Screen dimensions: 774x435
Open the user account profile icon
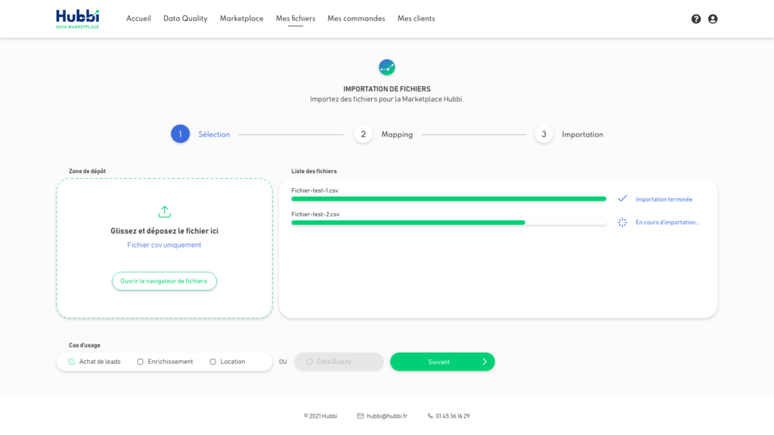coord(713,19)
